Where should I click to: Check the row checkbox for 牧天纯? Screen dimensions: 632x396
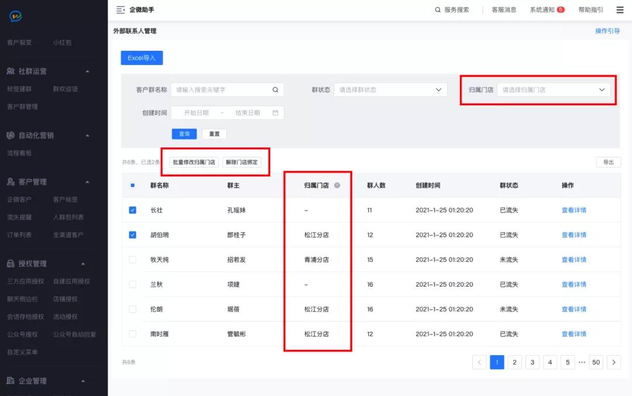click(132, 259)
